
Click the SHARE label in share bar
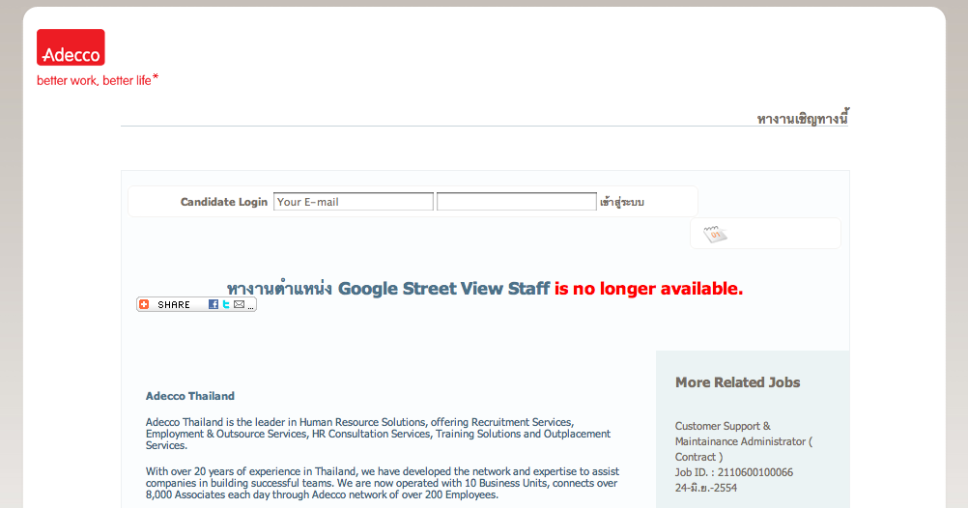(174, 305)
